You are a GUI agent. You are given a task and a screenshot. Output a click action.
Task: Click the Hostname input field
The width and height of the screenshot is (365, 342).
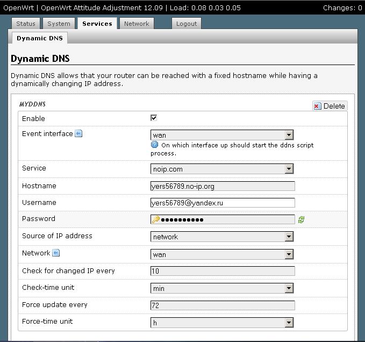223,186
